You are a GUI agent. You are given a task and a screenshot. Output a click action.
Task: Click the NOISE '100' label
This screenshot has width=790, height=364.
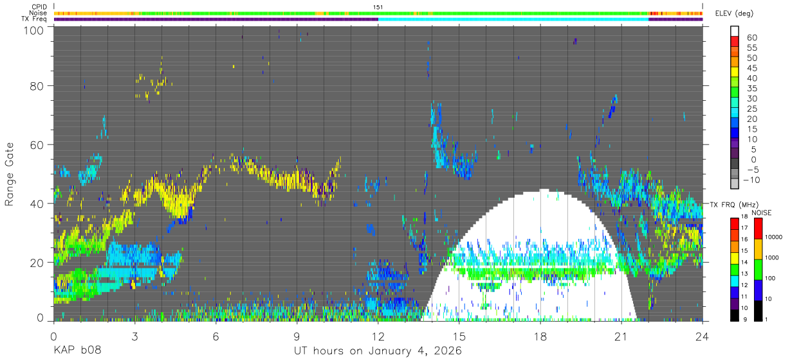click(x=771, y=278)
